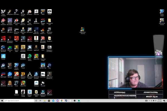Select the LeagueClient shortcut icon
The image size is (167, 111).
pos(83,29)
